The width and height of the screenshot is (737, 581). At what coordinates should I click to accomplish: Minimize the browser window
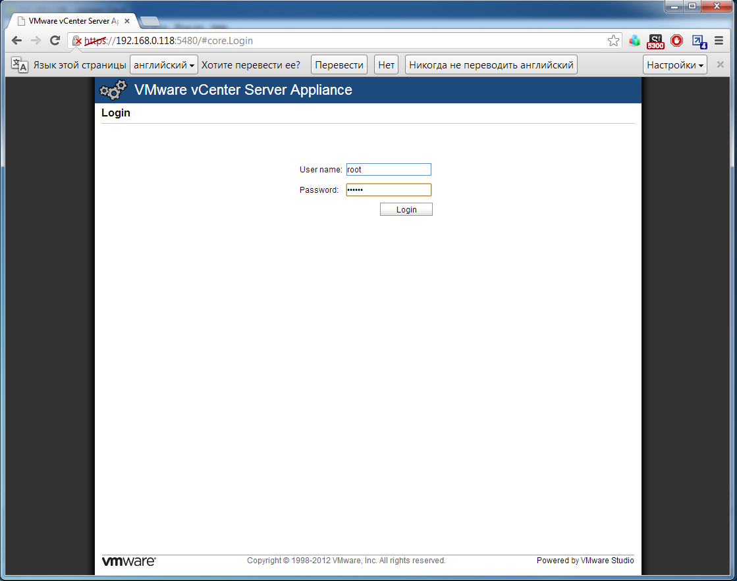tap(674, 6)
